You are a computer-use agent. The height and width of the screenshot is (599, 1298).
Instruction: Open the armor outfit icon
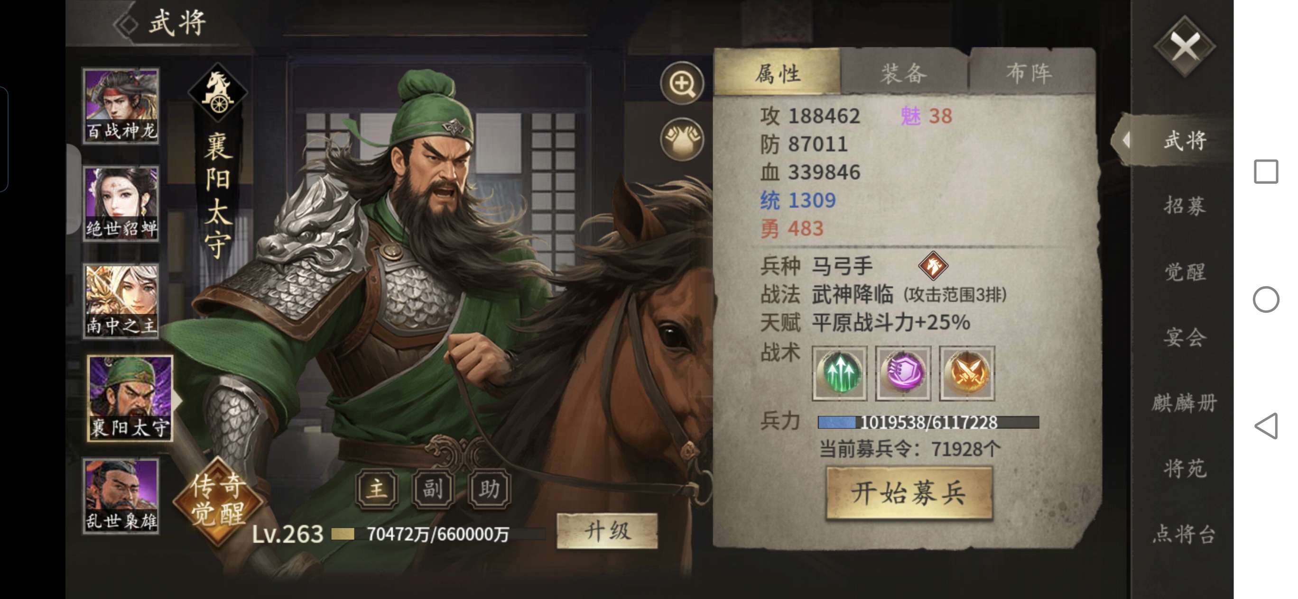point(682,139)
